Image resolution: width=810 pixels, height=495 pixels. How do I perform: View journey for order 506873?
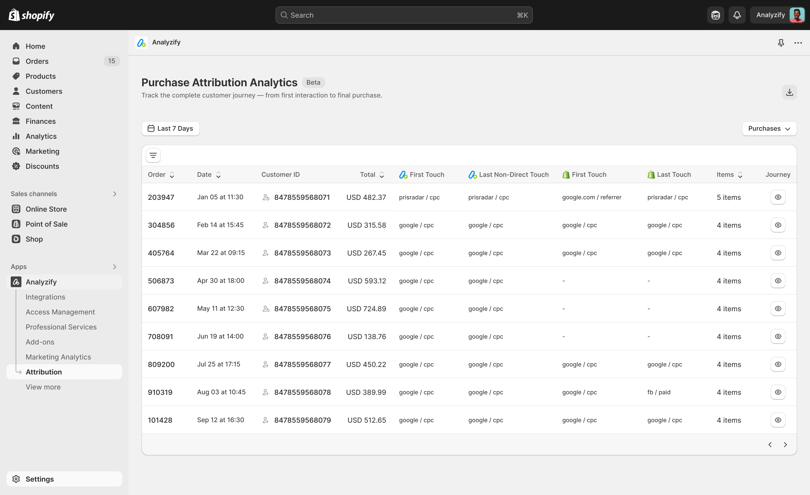[x=778, y=281]
